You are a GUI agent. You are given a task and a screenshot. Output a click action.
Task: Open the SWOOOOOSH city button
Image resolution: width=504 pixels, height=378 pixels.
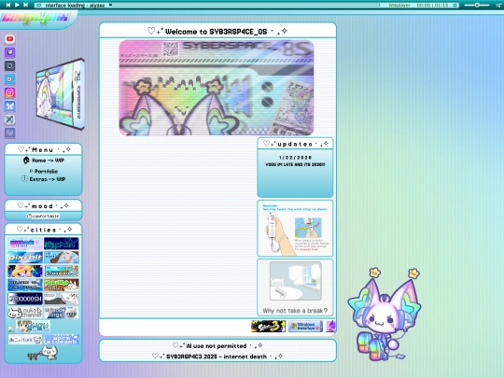[25, 299]
